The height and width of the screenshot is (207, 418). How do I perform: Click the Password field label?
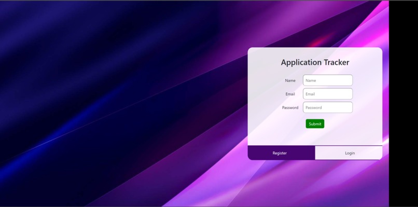coord(290,107)
